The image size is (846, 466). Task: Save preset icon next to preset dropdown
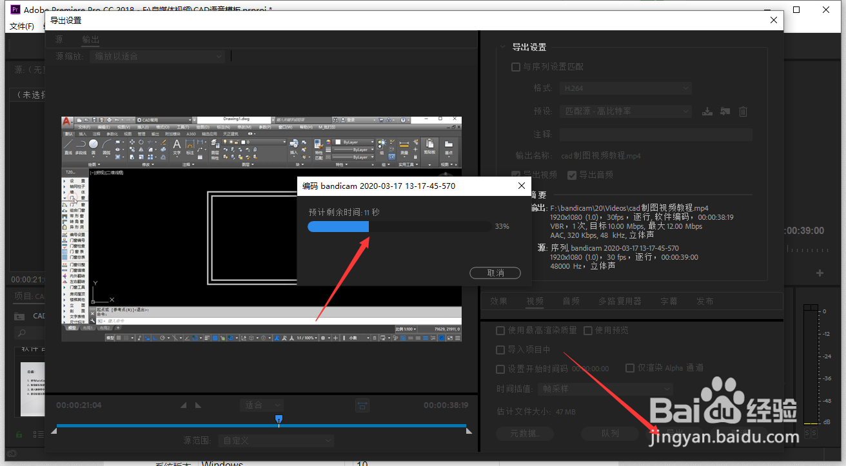pos(707,111)
